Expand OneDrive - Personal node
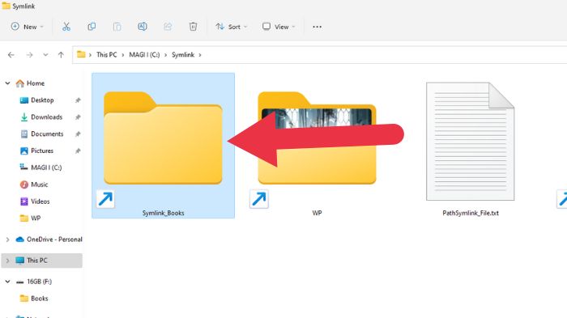 pyautogui.click(x=7, y=240)
